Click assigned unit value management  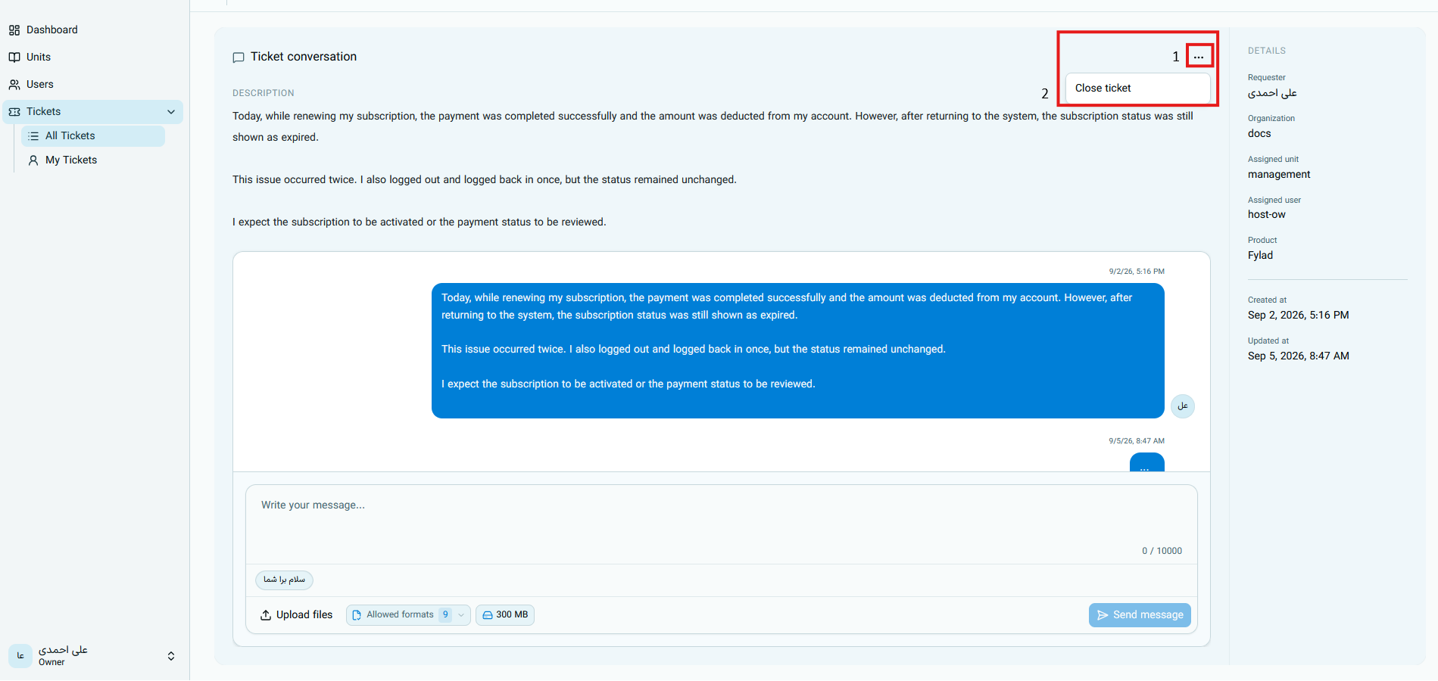tap(1279, 174)
